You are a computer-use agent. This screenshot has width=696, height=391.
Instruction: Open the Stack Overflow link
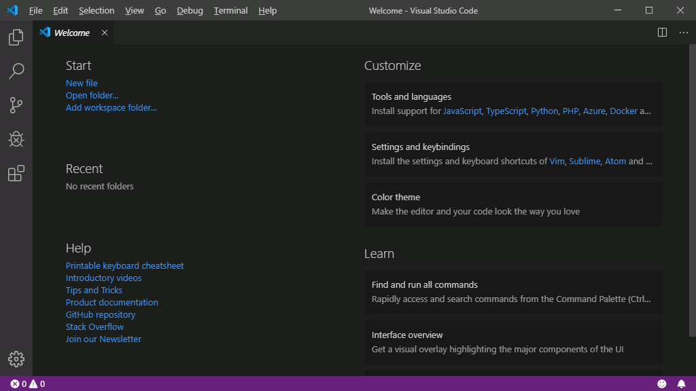[94, 327]
